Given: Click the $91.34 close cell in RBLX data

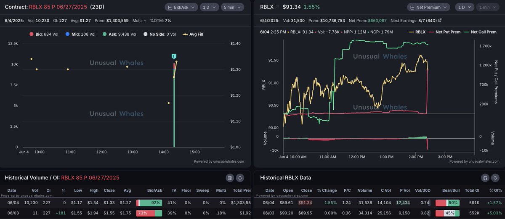Looking at the screenshot, I should (x=306, y=203).
